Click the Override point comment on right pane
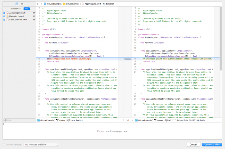Viewport: 225px width, 149px height. (177, 59)
